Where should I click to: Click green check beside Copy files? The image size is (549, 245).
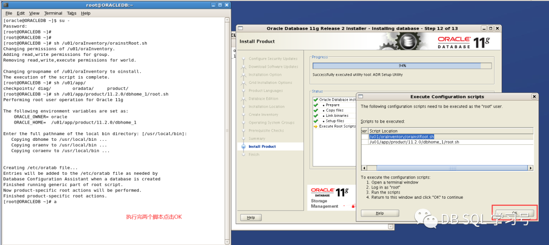(316, 110)
